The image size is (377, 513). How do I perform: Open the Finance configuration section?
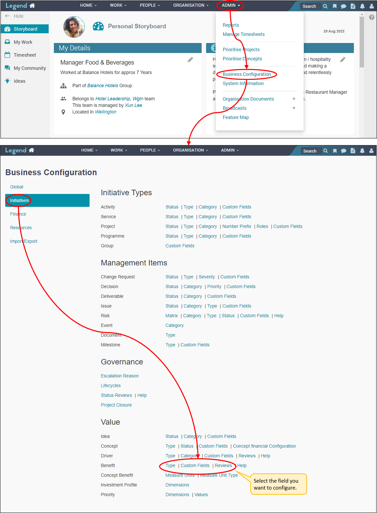tap(18, 214)
